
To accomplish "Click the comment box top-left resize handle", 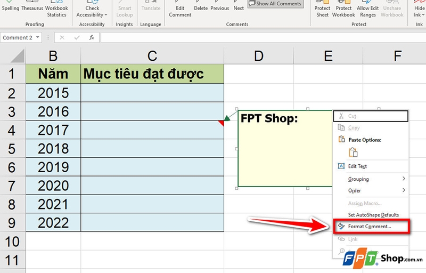I will (x=236, y=109).
